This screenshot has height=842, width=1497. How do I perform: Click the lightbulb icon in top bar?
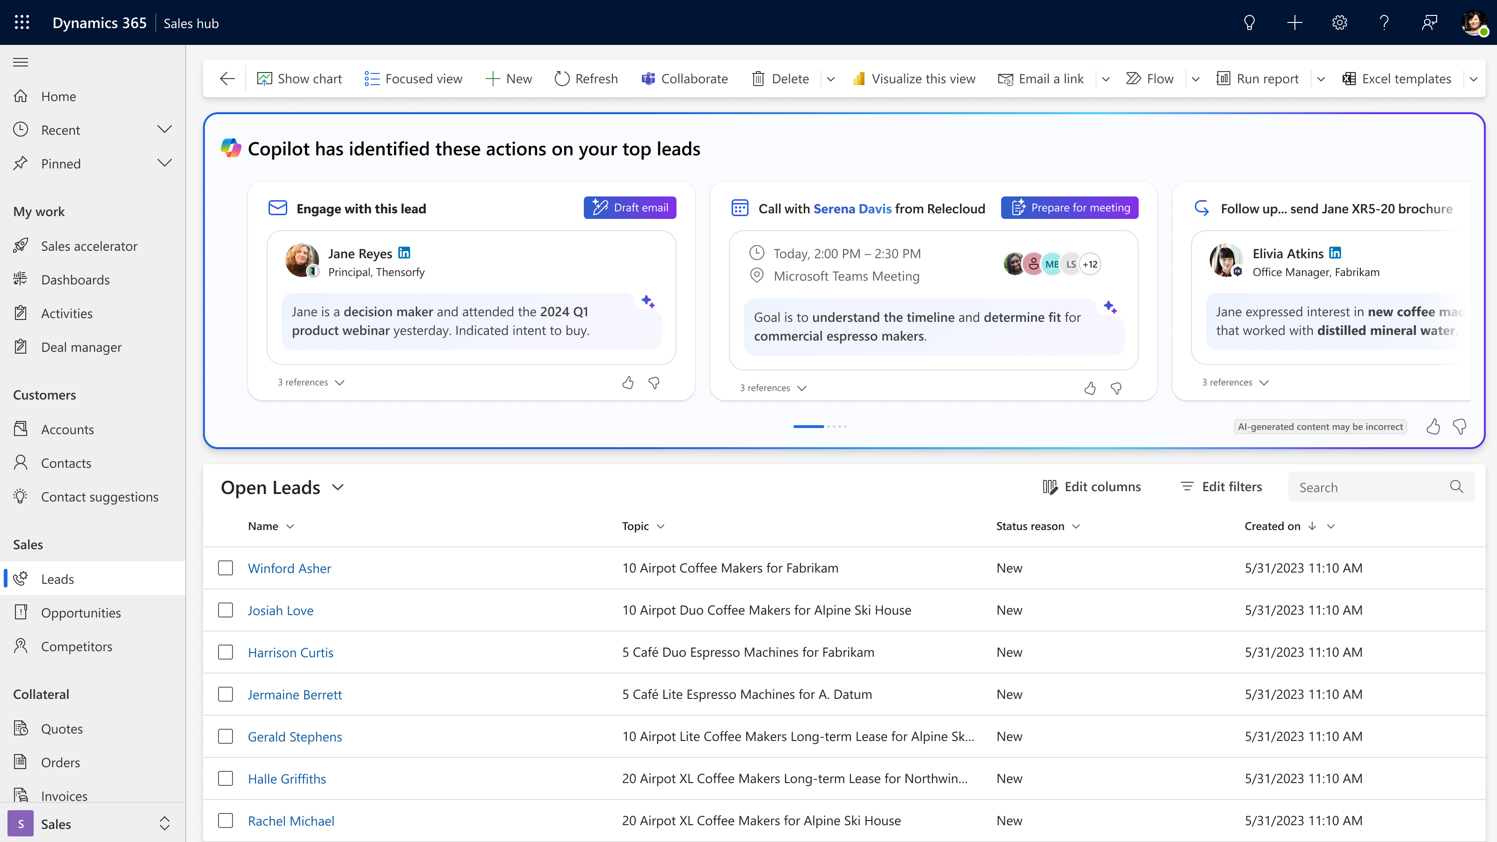click(x=1249, y=22)
